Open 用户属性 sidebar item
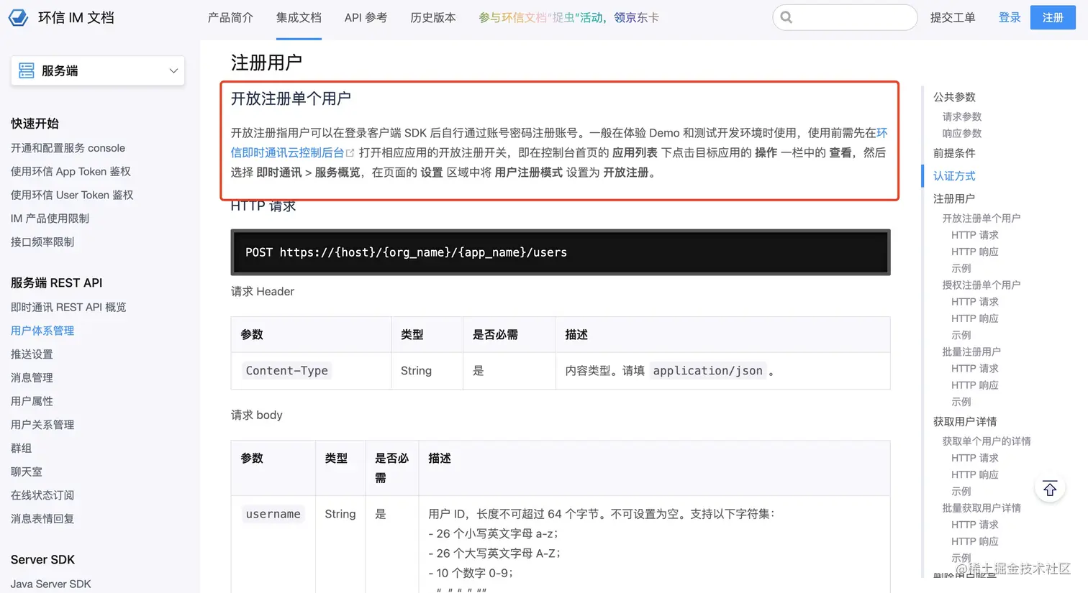Screen dimensions: 1088x593 click(32, 401)
